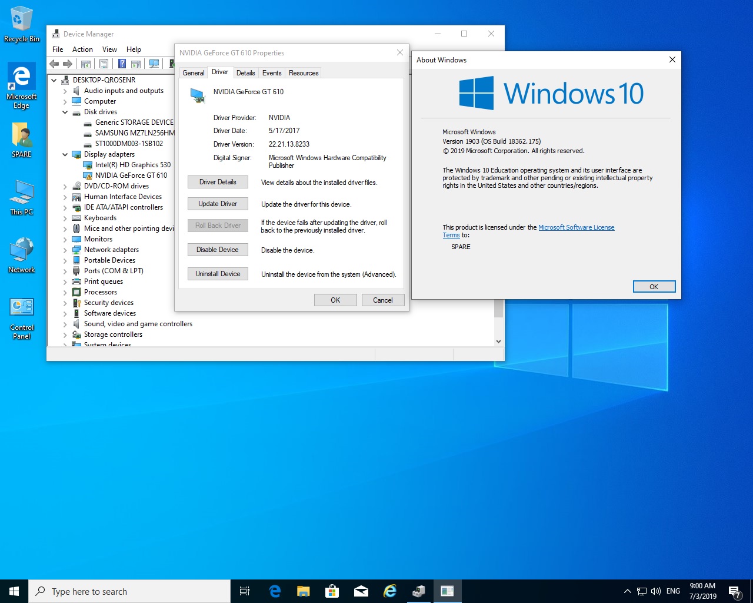Click Cancel in the Properties dialog
753x603 pixels.
click(x=382, y=300)
